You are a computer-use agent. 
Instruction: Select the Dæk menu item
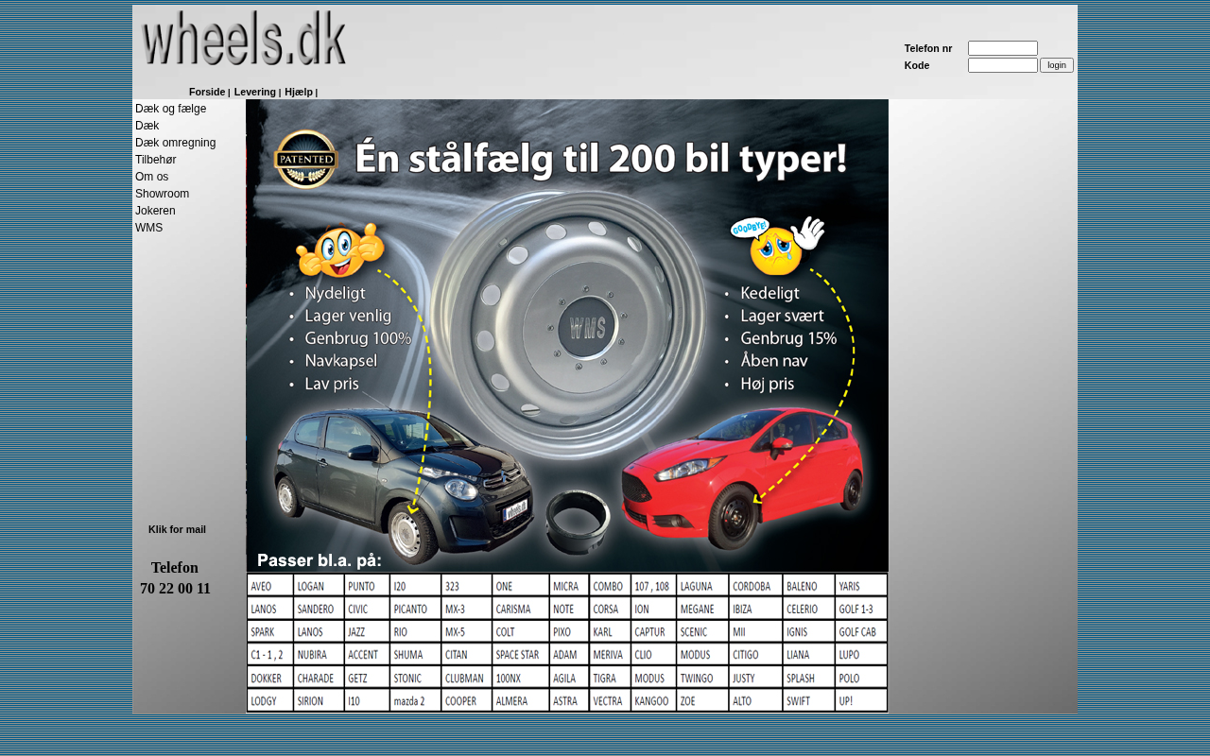coord(147,126)
